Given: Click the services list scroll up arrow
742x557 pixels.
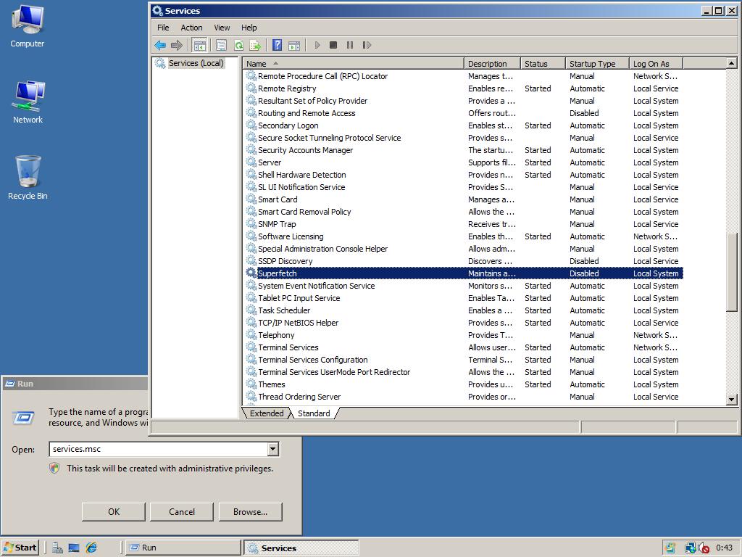Looking at the screenshot, I should (732, 63).
